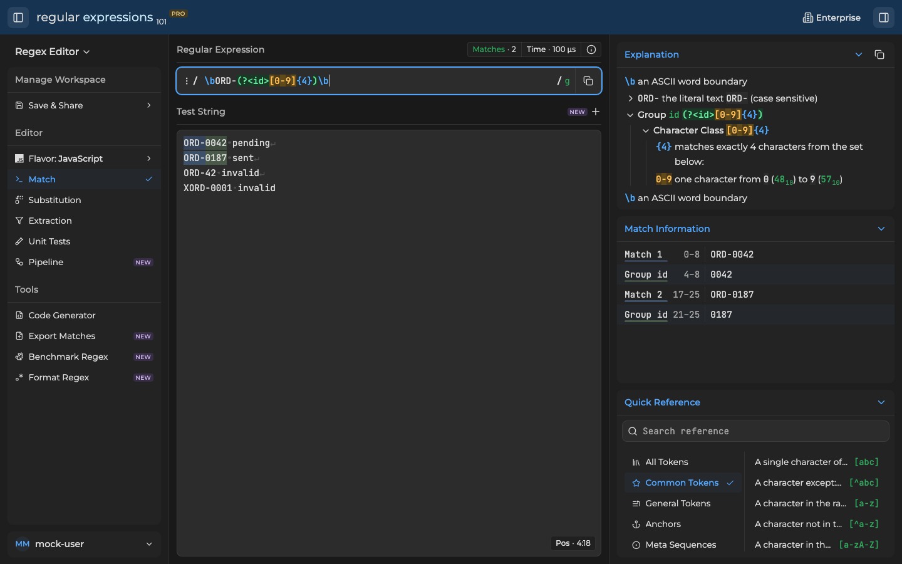Open Export Matches tool

[84, 336]
